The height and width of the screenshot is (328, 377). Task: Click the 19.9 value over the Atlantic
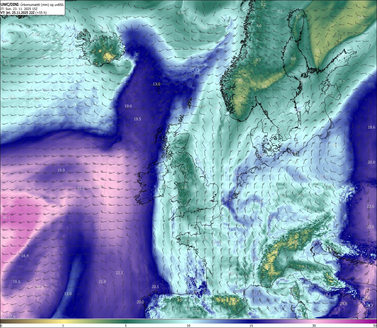coord(61,170)
